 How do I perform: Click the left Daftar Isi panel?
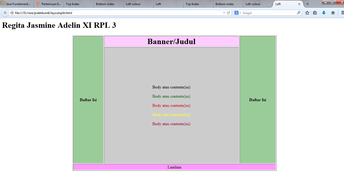point(88,100)
